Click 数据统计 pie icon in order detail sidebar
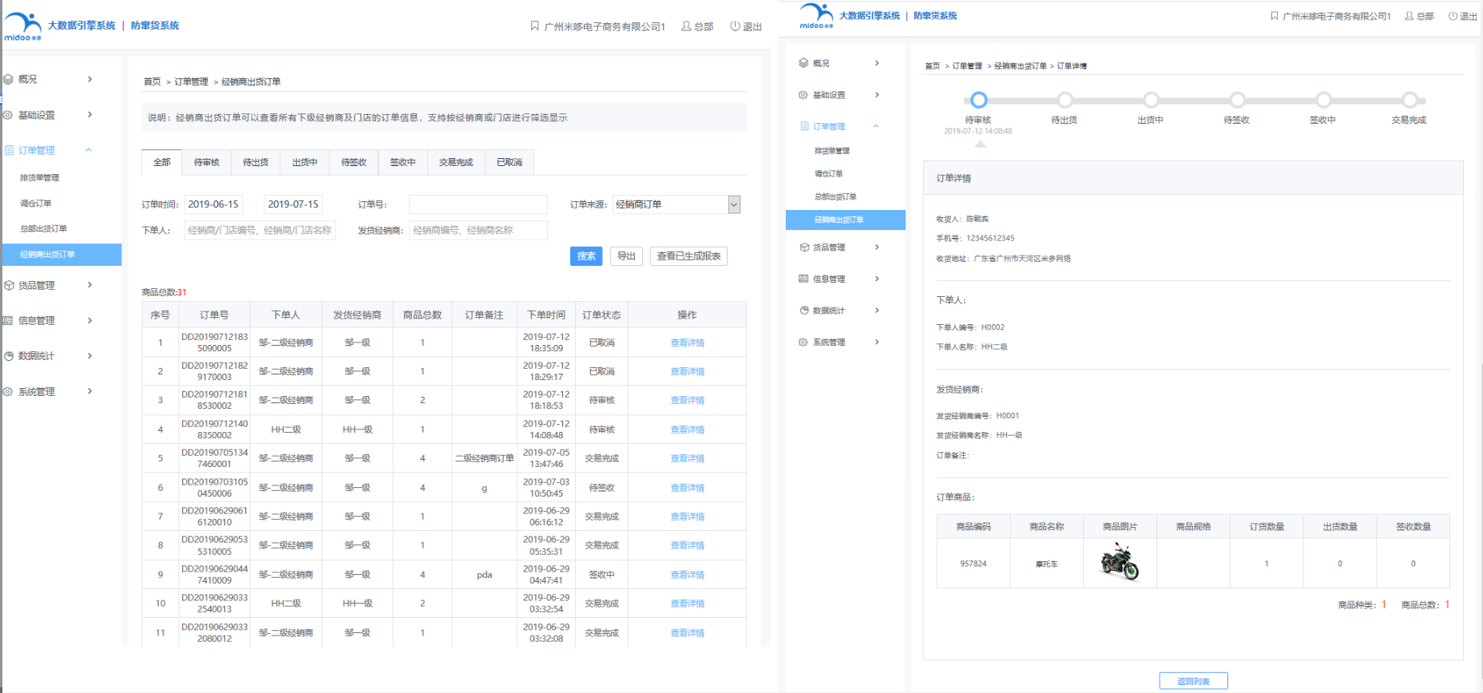 [804, 311]
